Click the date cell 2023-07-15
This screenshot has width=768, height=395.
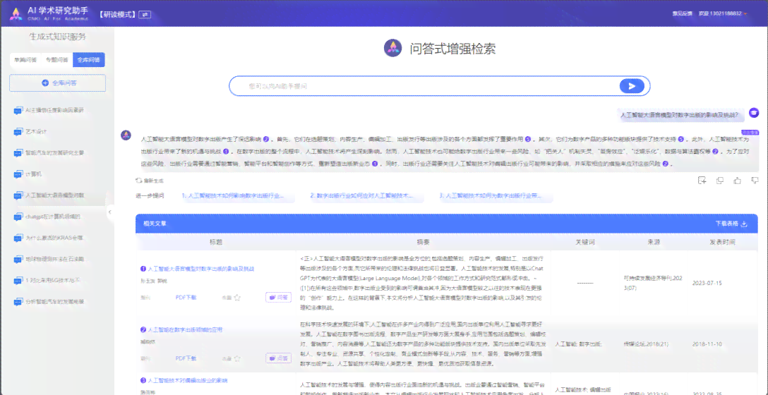(x=707, y=283)
